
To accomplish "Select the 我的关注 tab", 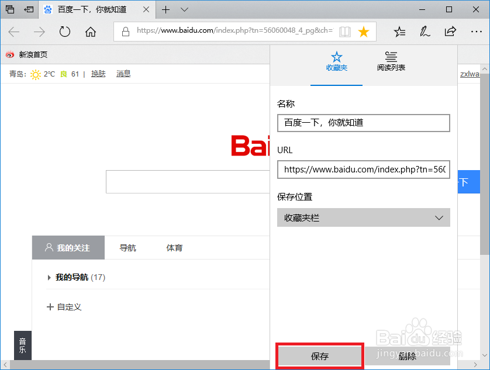I will [x=68, y=247].
